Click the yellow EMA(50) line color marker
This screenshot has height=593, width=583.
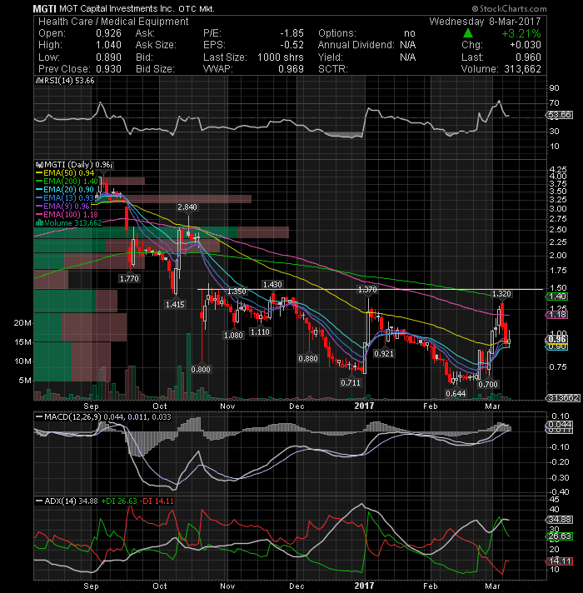pyautogui.click(x=39, y=173)
